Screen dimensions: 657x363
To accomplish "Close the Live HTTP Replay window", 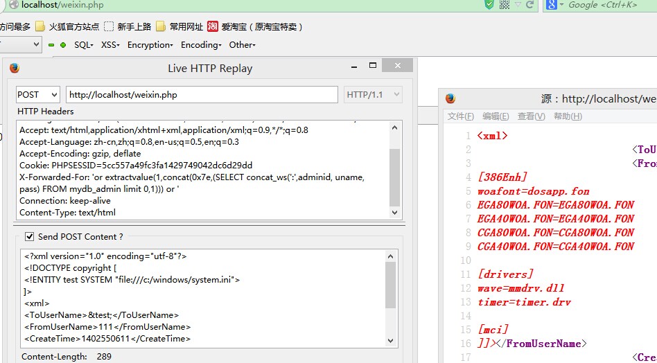I will (x=398, y=65).
